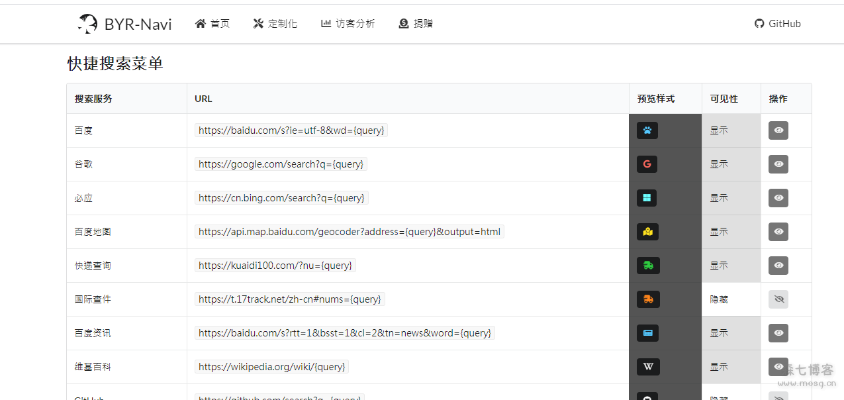Click the blue news card icon for 百度资讯

[x=647, y=332]
